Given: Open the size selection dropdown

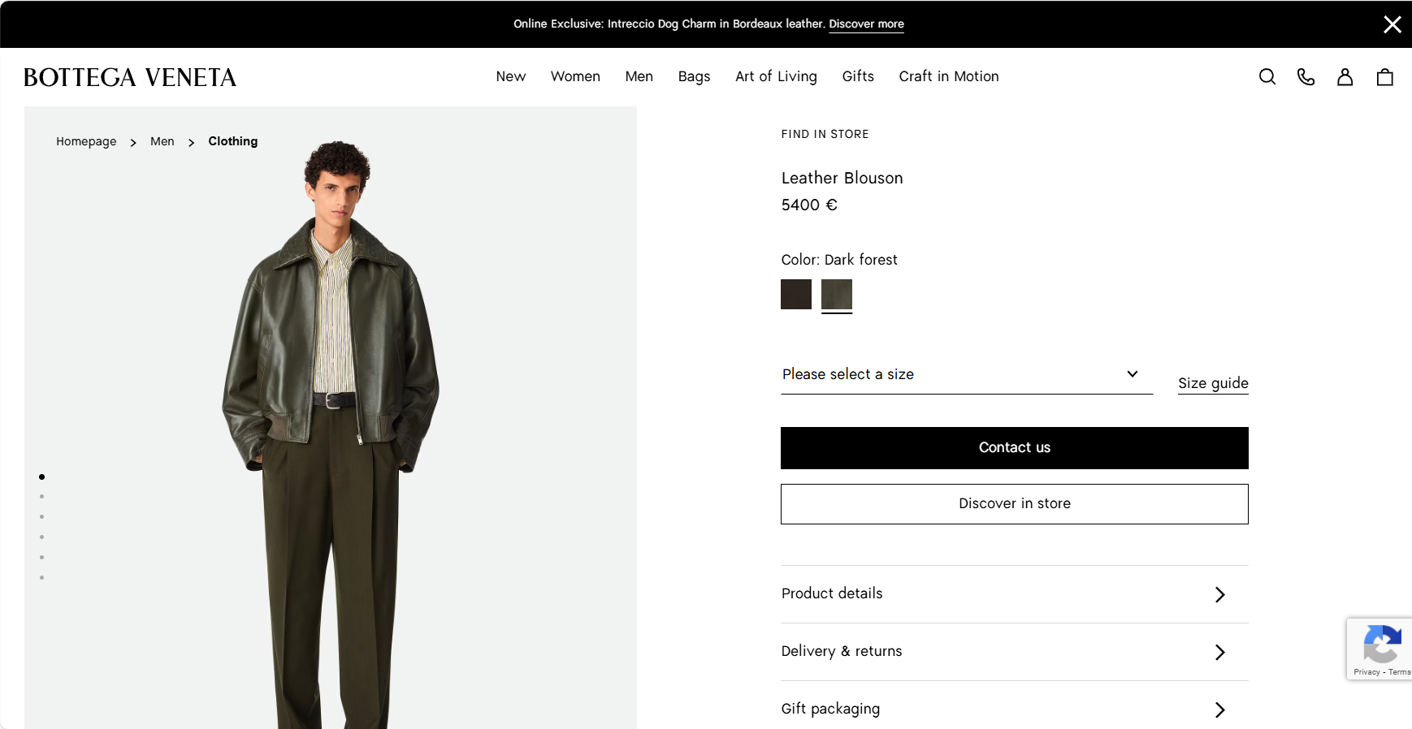Looking at the screenshot, I should tap(966, 374).
